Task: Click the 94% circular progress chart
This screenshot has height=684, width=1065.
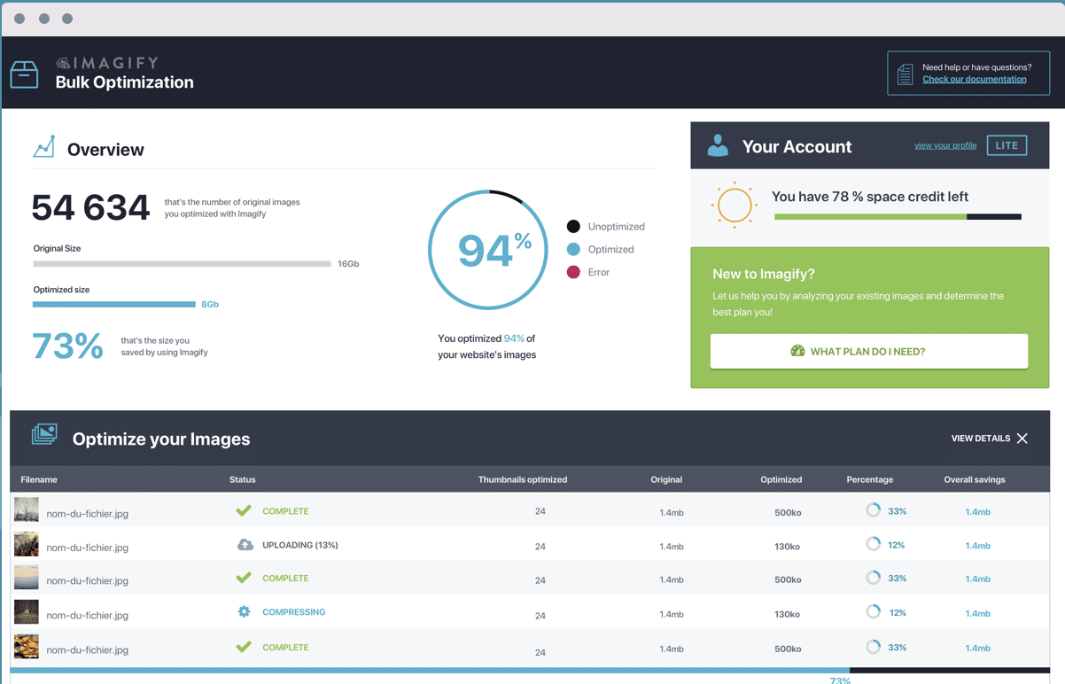Action: tap(488, 250)
